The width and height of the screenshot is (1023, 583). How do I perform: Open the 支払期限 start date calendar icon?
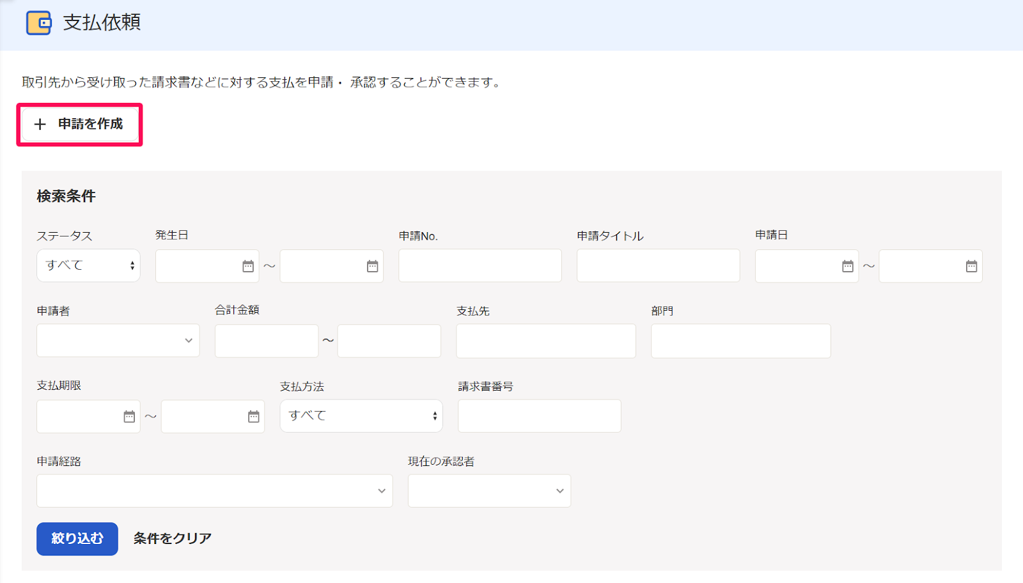pyautogui.click(x=129, y=417)
